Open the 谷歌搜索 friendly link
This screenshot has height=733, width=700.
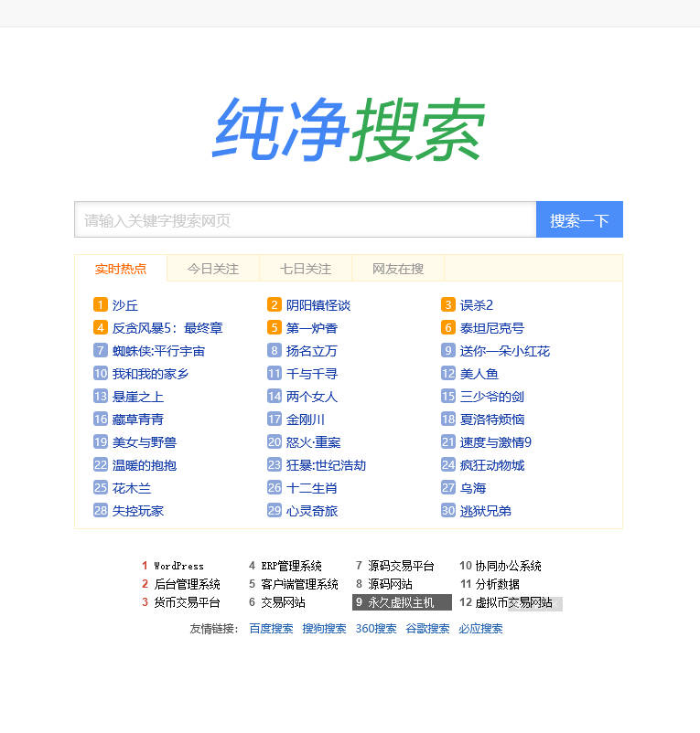point(427,629)
